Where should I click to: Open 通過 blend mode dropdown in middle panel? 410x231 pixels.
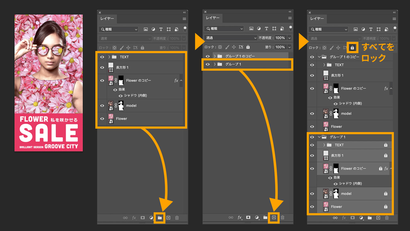tap(231, 38)
